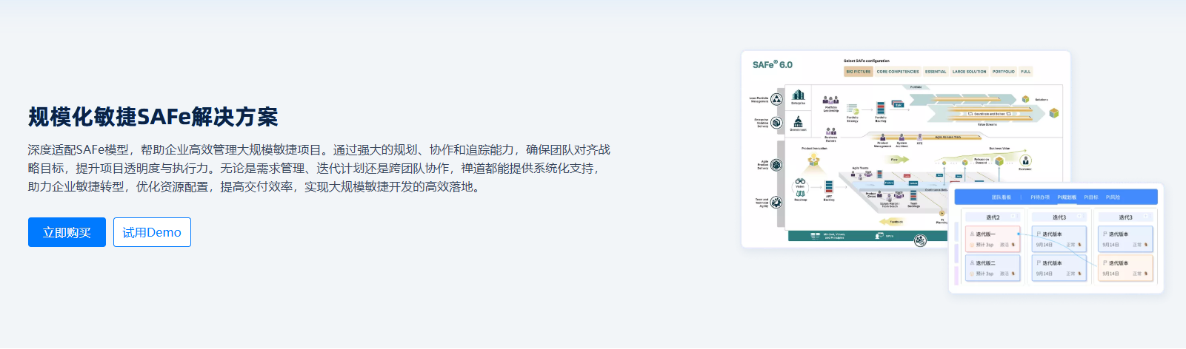Viewport: 1186px width, 349px height.
Task: Open PI目标 tab in PI board
Action: tap(1091, 197)
